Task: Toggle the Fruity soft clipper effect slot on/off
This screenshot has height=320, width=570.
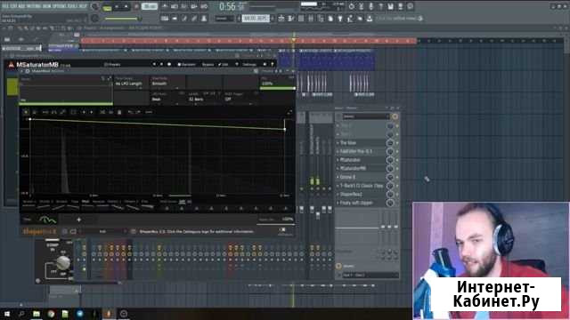Action: tap(390, 203)
